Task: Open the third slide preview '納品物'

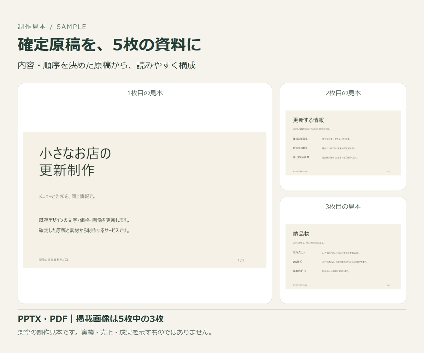Action: (x=343, y=257)
